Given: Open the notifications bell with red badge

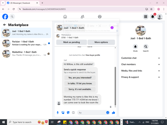Looking at the screenshot, I should click(153, 17).
